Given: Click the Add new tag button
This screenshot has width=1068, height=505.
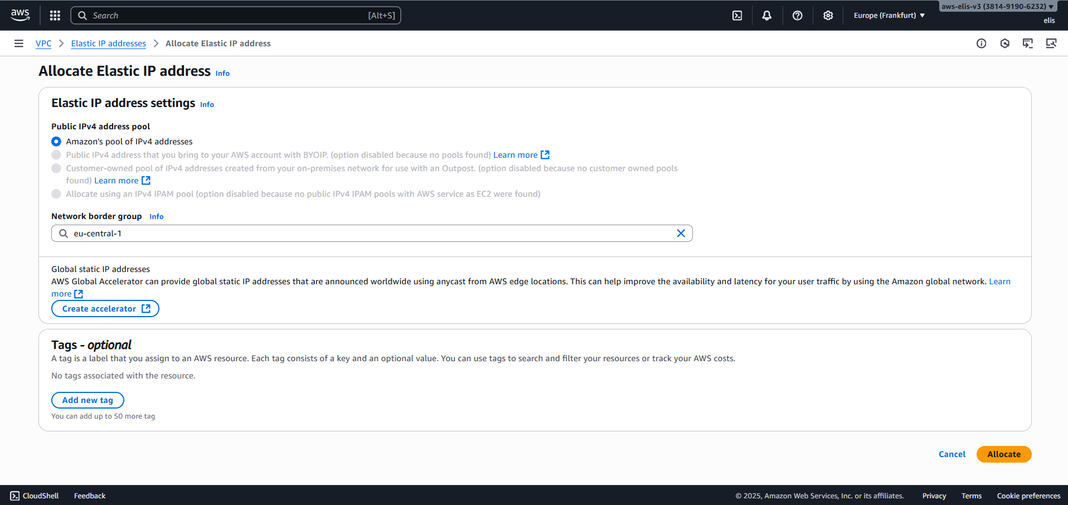Looking at the screenshot, I should (88, 400).
